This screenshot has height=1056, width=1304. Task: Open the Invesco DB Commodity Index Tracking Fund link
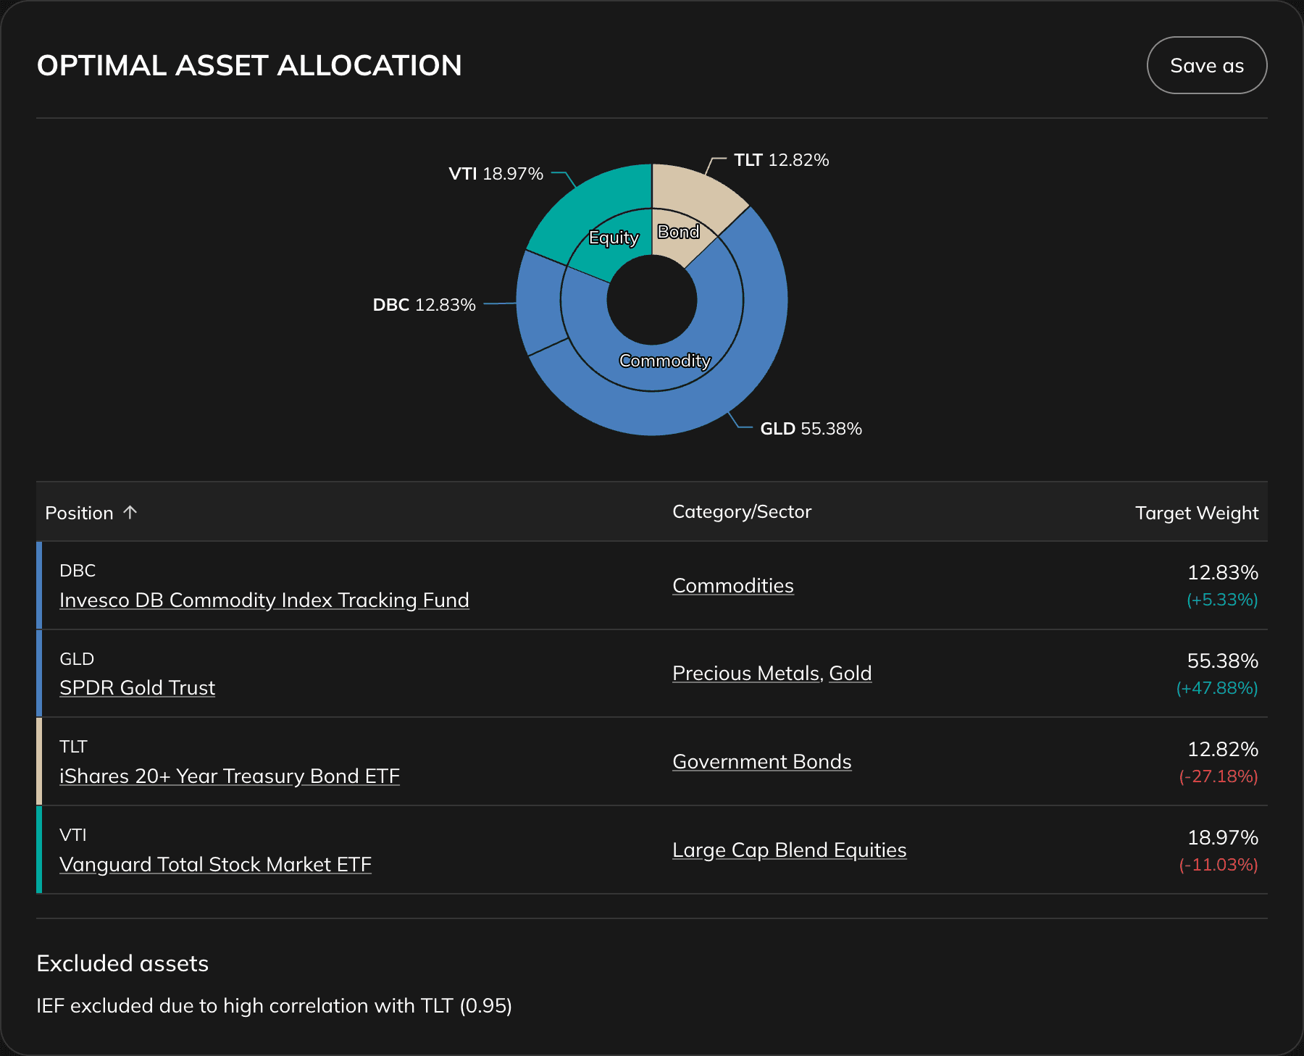pyautogui.click(x=264, y=600)
